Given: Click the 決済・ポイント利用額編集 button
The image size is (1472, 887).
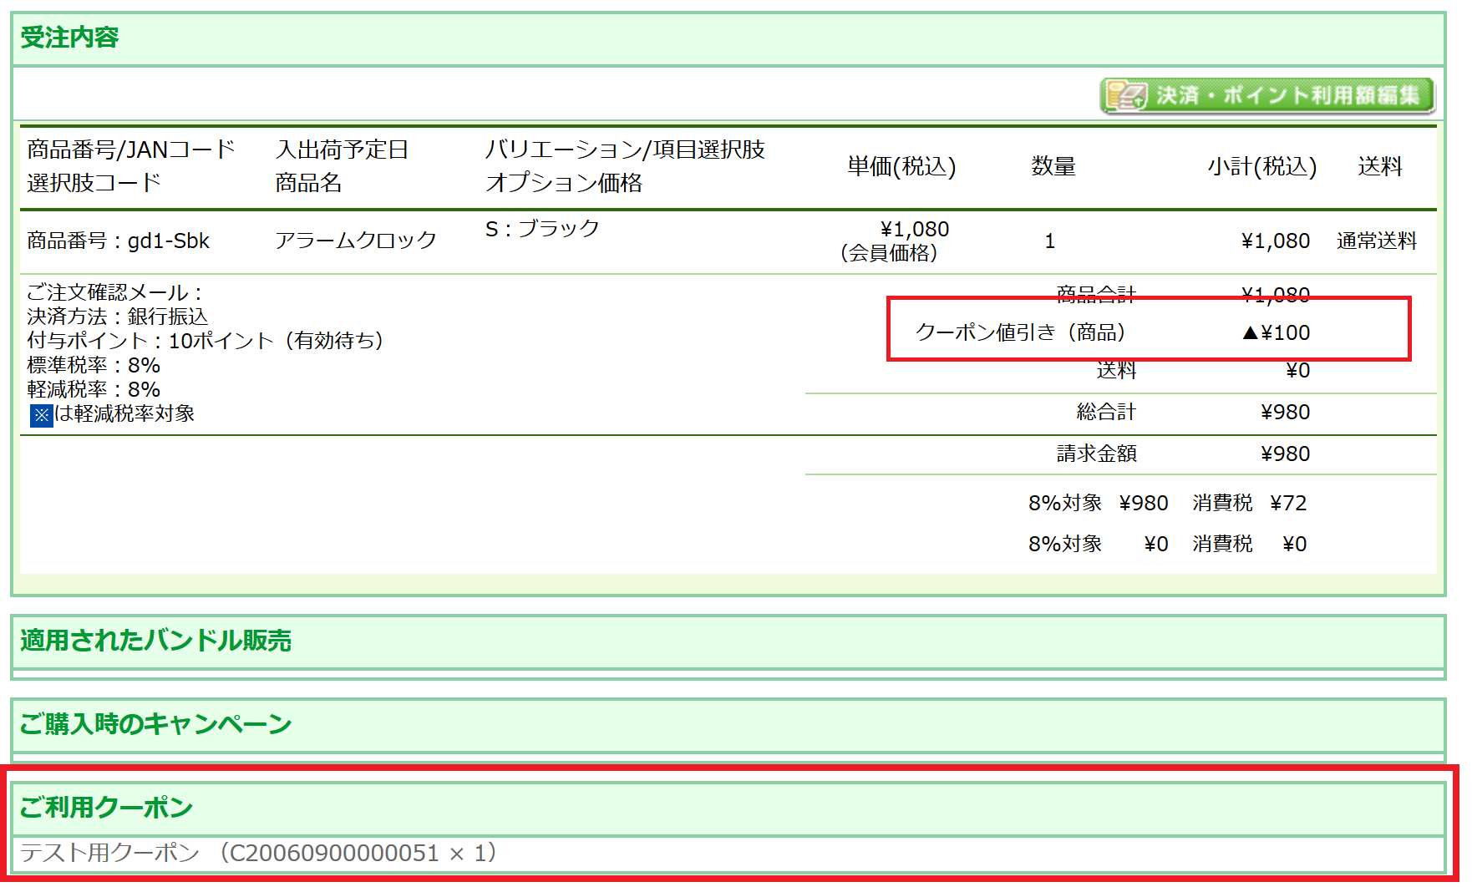Looking at the screenshot, I should point(1266,95).
